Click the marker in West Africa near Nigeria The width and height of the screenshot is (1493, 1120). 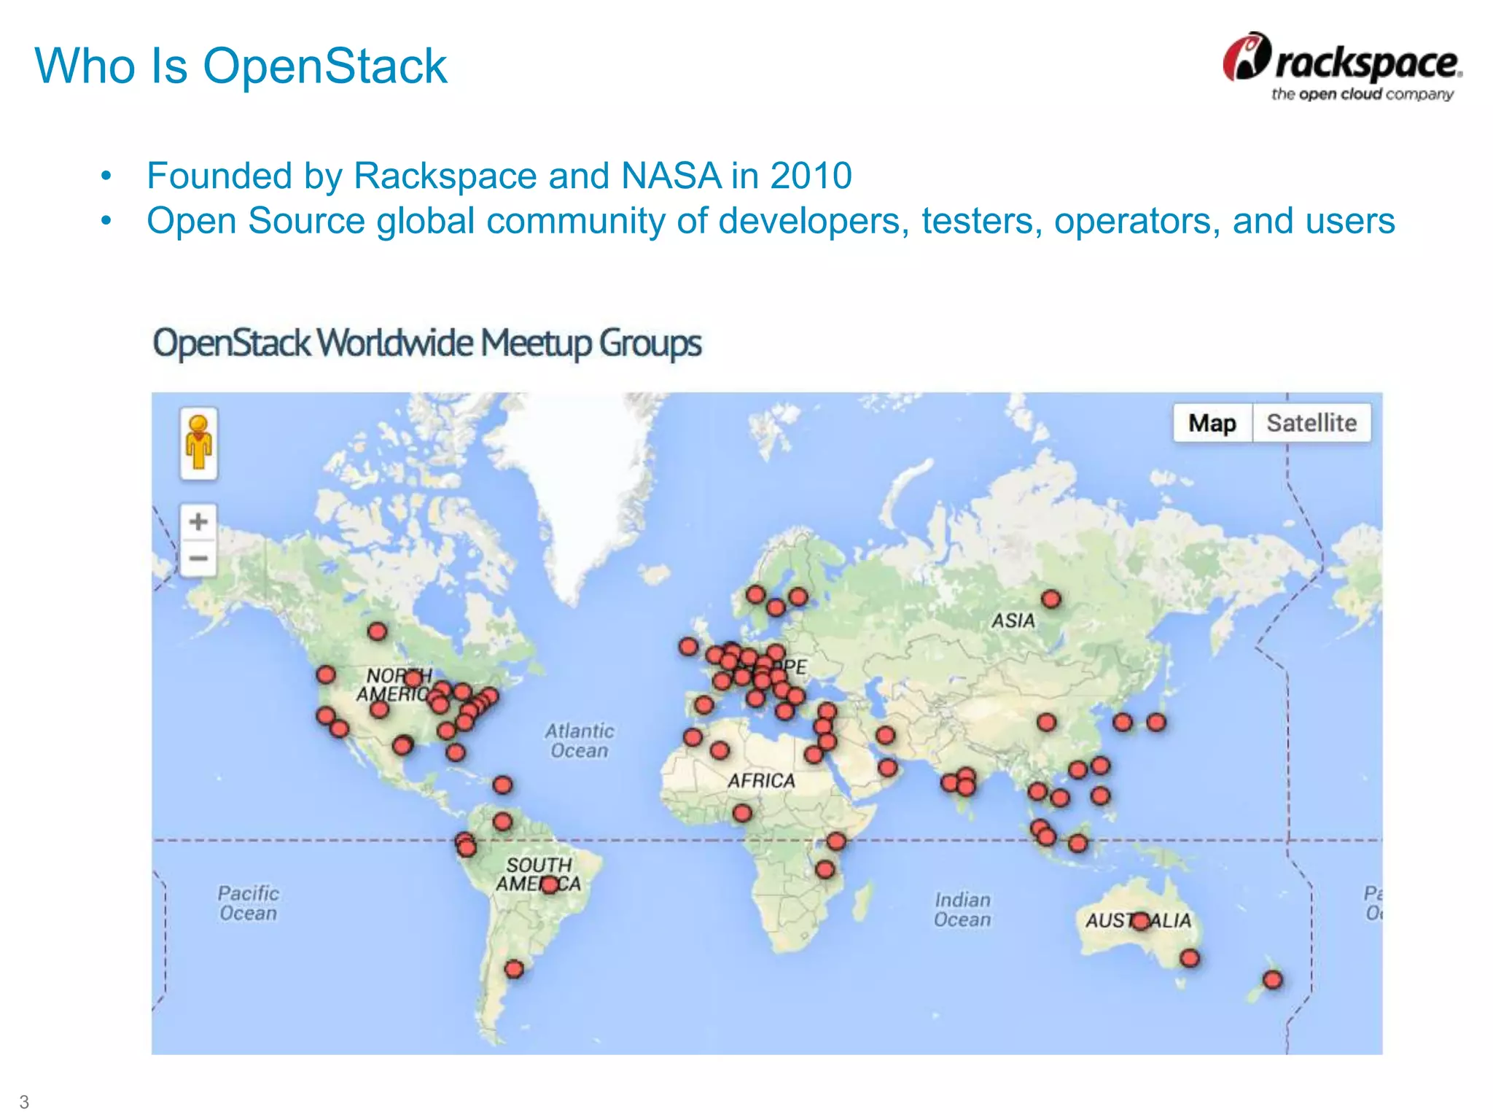click(742, 813)
